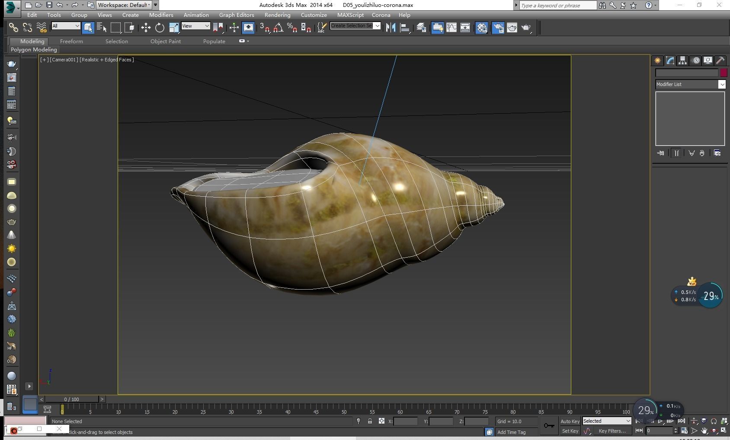Open Select by Name dialog
The image size is (730, 440).
coord(102,28)
